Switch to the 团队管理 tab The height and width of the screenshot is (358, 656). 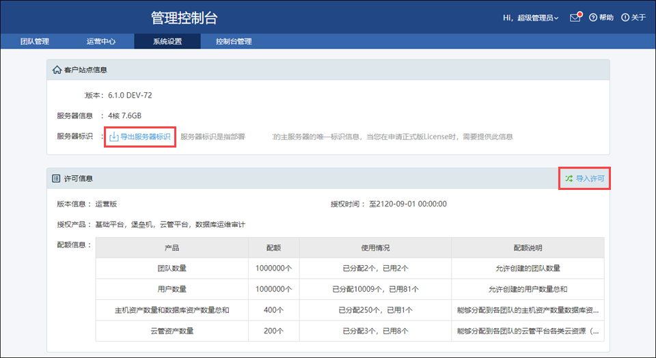pos(34,41)
